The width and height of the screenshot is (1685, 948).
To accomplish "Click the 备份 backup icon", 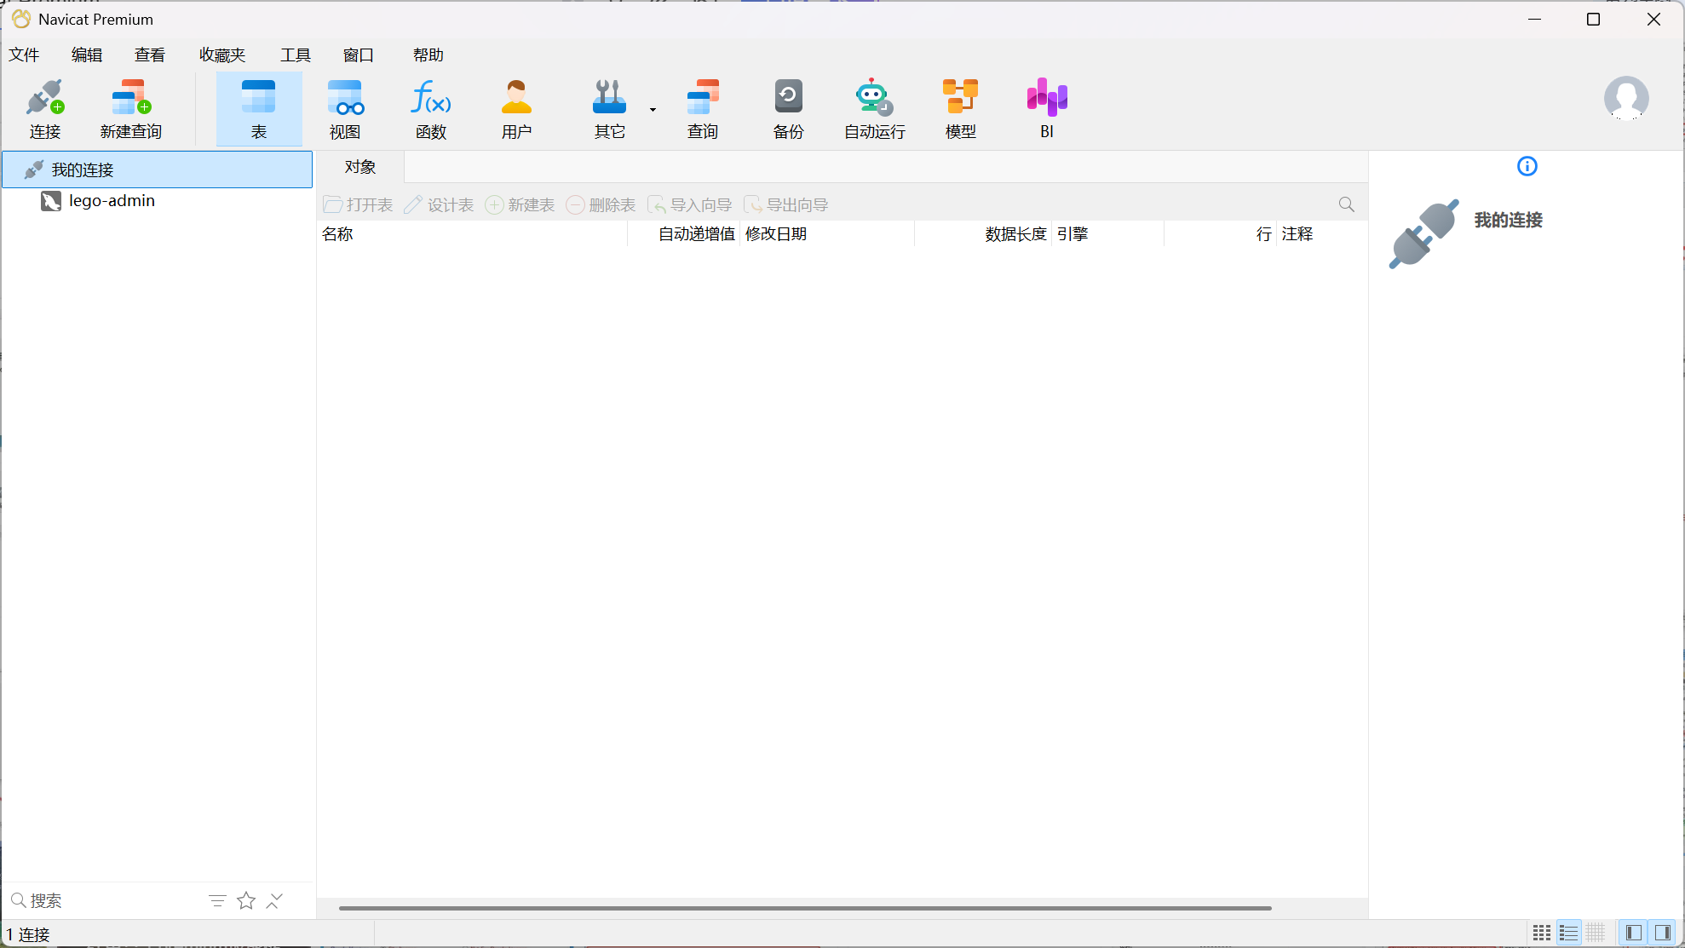I will pos(788,107).
